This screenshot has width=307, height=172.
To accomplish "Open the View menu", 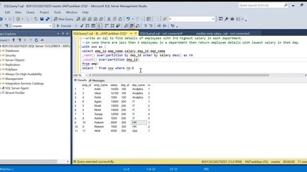I will coord(18,12).
